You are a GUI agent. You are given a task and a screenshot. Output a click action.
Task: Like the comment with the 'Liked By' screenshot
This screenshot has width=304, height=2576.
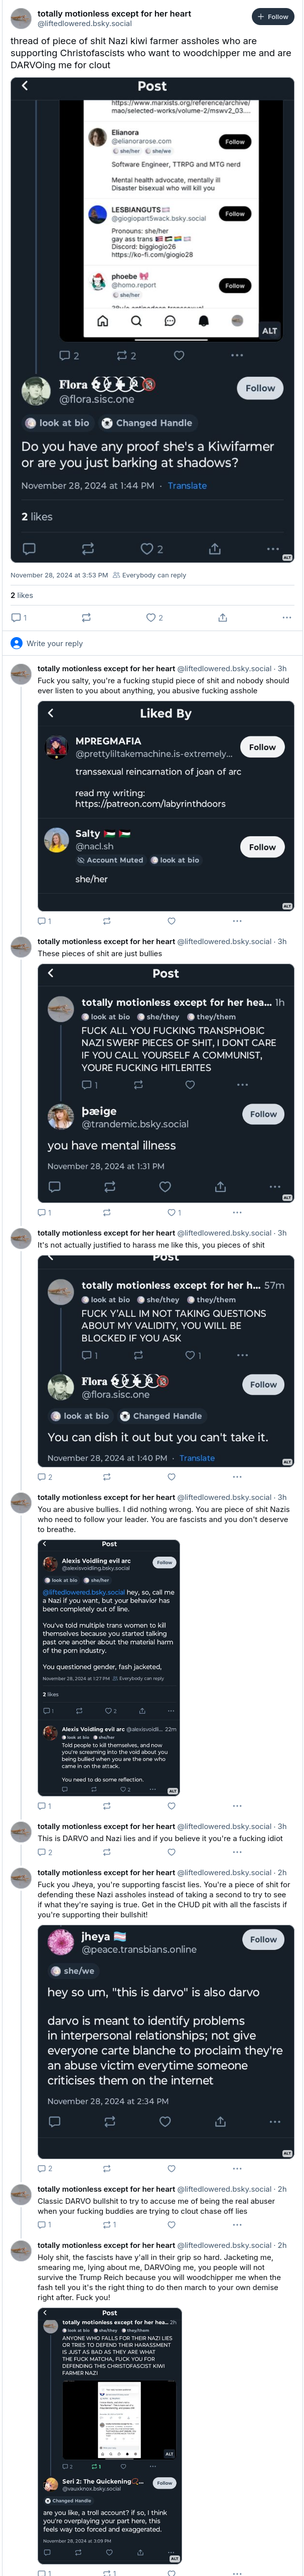point(171,920)
